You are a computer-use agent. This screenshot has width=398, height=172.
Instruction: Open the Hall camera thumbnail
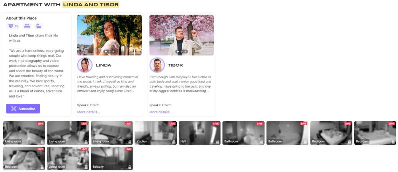[199, 133]
